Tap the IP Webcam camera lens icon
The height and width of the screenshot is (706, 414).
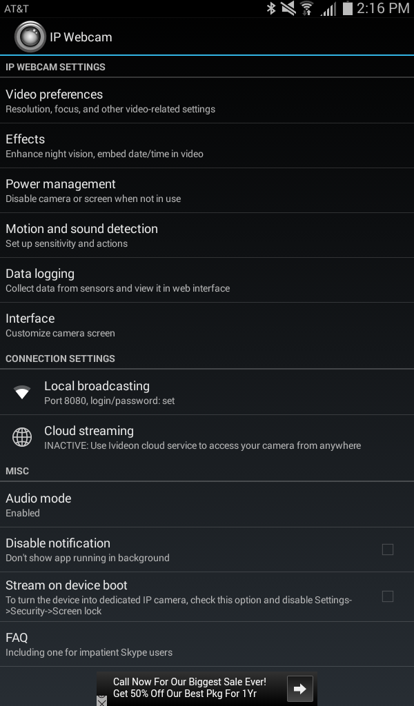click(x=30, y=37)
